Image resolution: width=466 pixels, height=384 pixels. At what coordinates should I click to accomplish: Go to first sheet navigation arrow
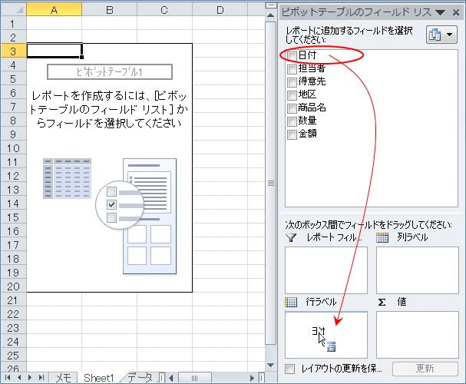point(7,378)
